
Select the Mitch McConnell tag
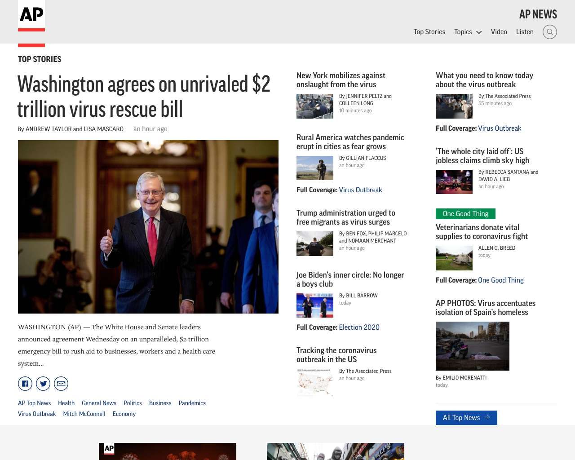[x=84, y=414]
